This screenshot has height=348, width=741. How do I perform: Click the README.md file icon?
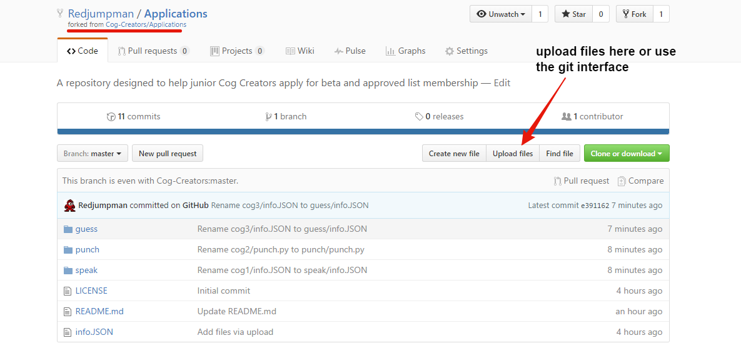[67, 312]
